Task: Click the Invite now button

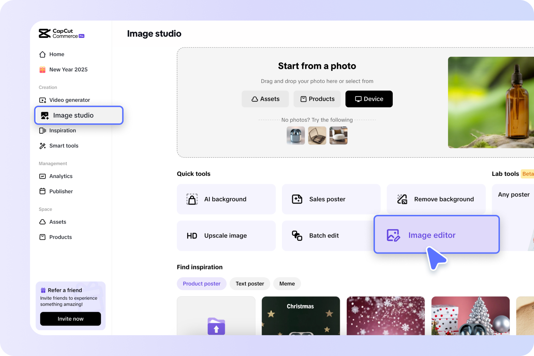Action: pos(70,319)
